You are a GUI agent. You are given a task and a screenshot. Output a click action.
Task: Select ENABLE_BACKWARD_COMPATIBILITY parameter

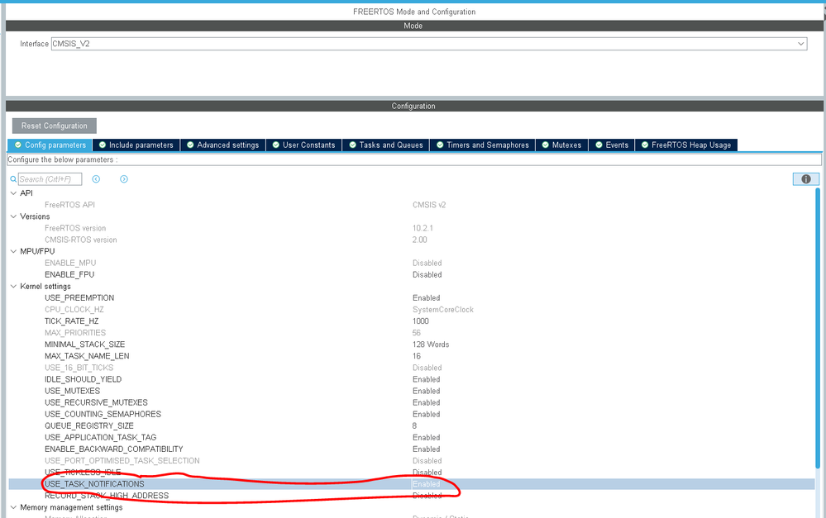pos(114,449)
